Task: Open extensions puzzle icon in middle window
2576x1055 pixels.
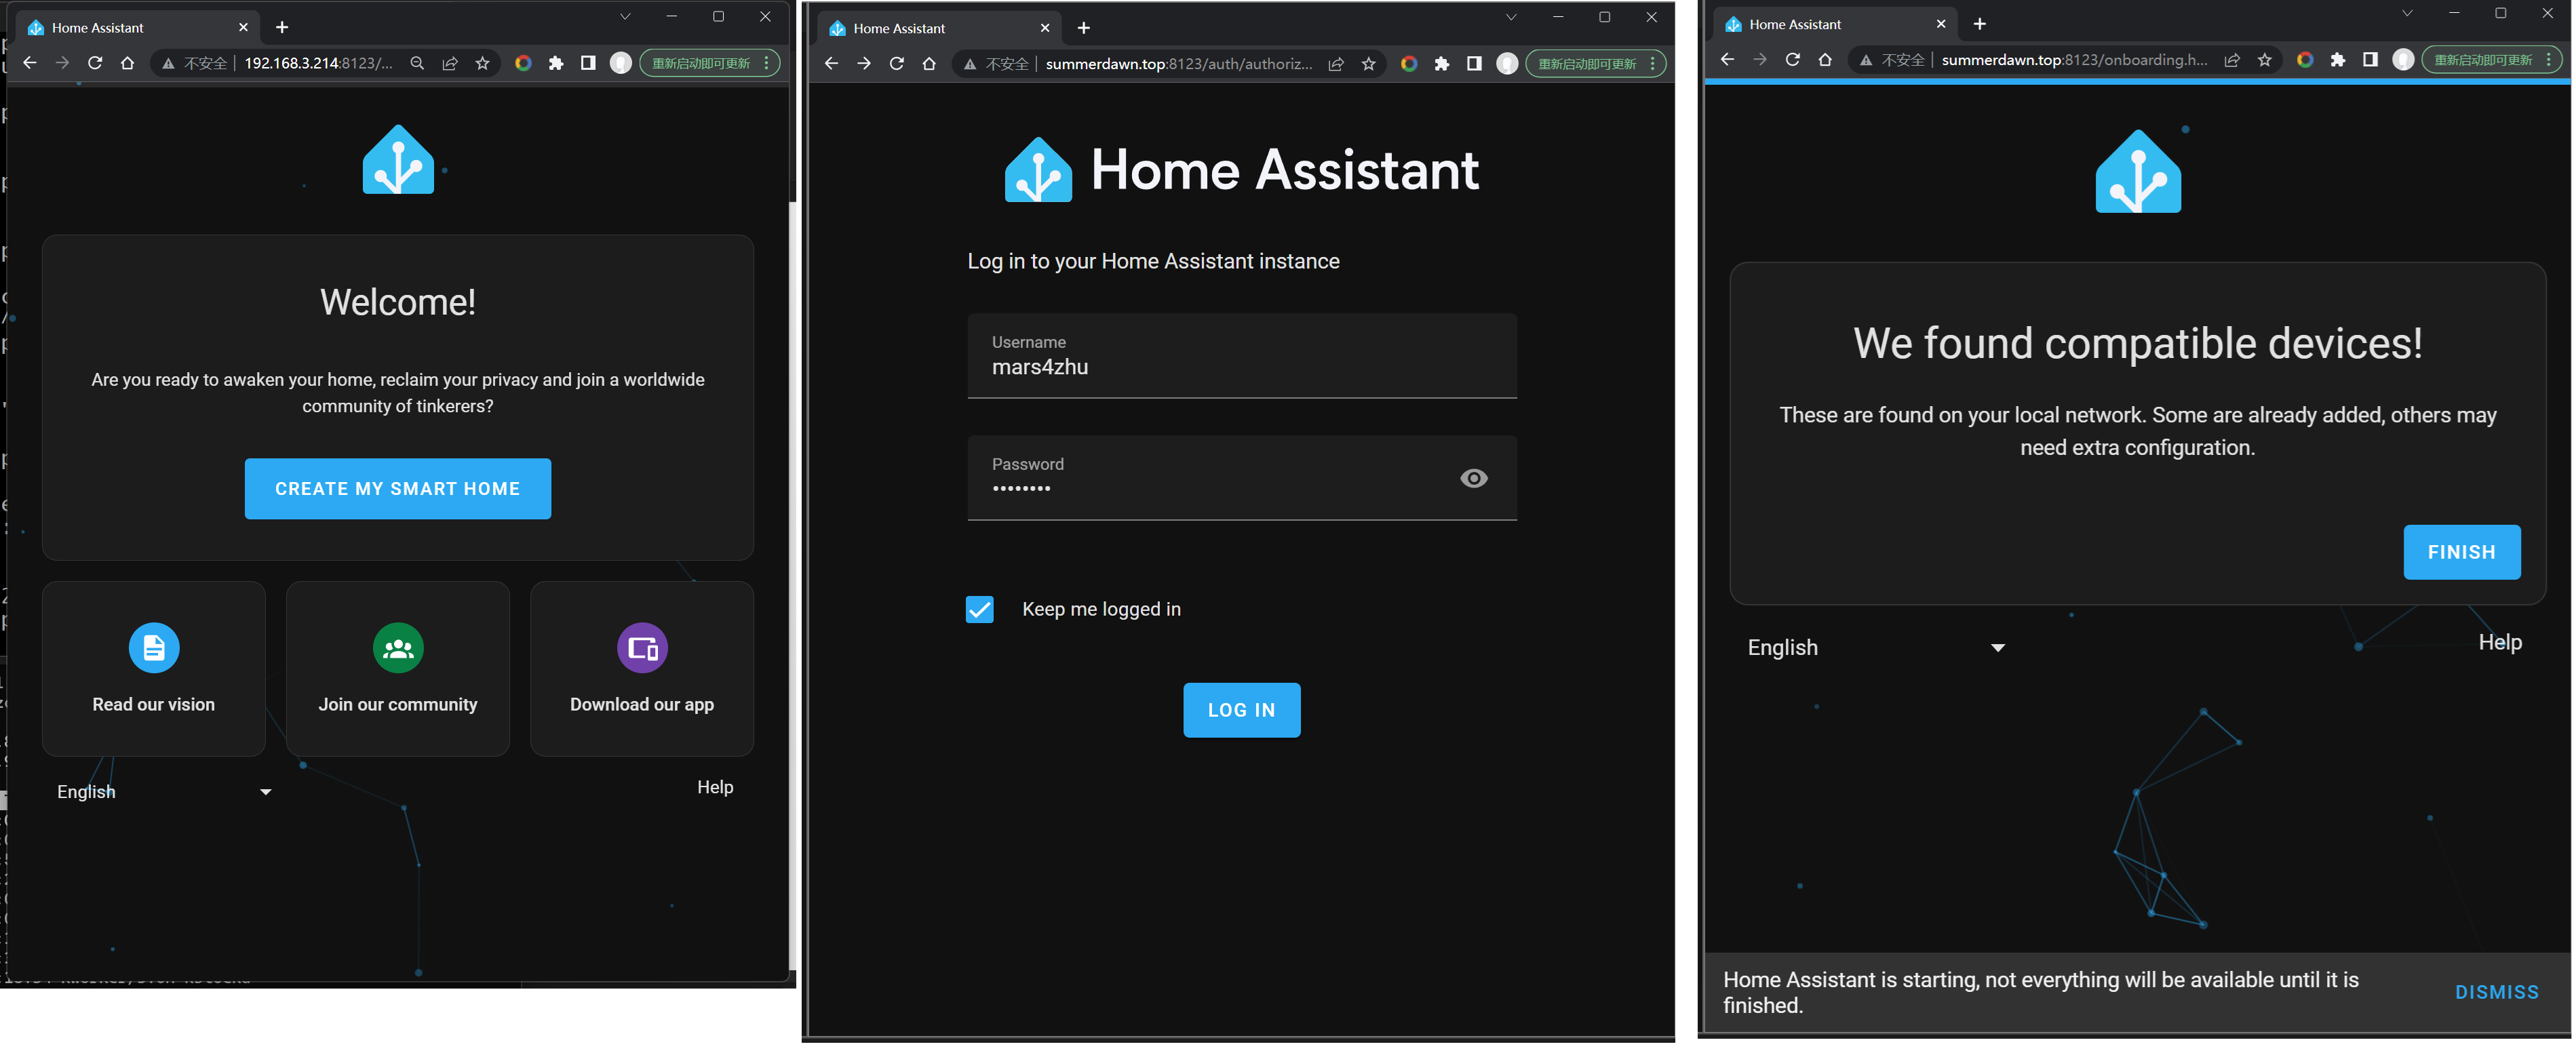Action: [1442, 64]
